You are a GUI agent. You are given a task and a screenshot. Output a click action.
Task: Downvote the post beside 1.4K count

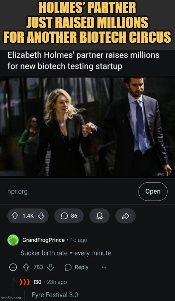41,216
